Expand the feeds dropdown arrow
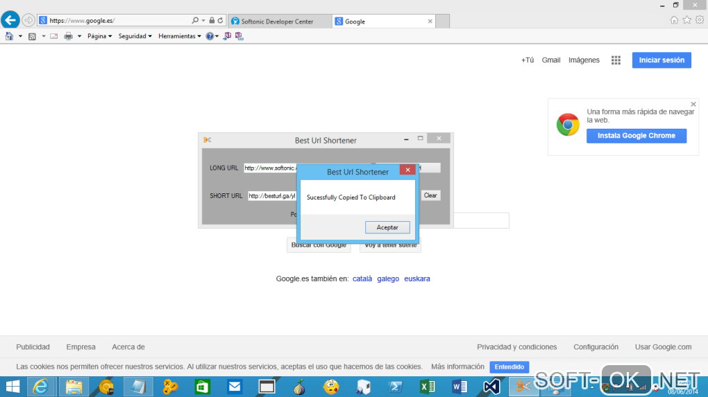Image resolution: width=708 pixels, height=397 pixels. coord(43,36)
